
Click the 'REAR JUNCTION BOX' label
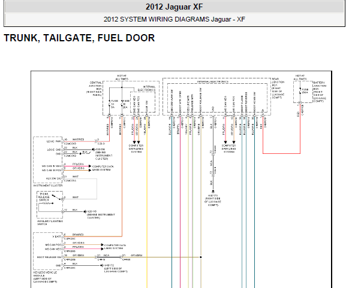(x=278, y=88)
